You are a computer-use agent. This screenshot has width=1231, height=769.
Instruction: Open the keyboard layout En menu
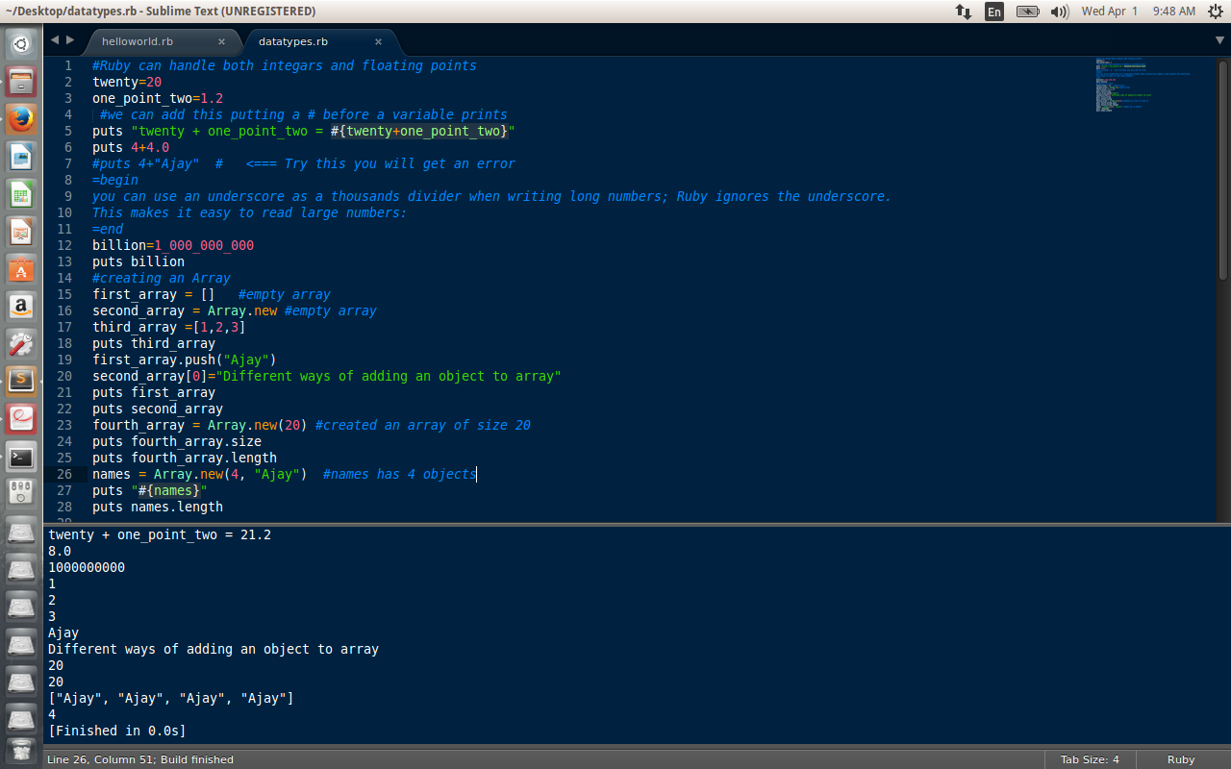tap(994, 12)
